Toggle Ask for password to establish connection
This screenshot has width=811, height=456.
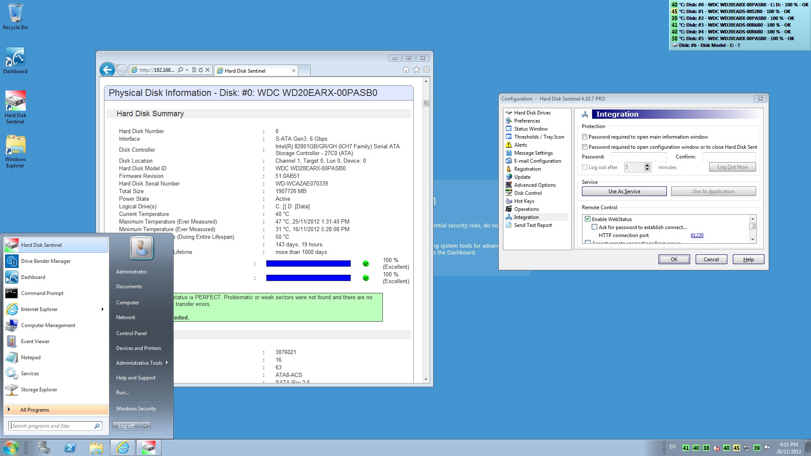595,227
